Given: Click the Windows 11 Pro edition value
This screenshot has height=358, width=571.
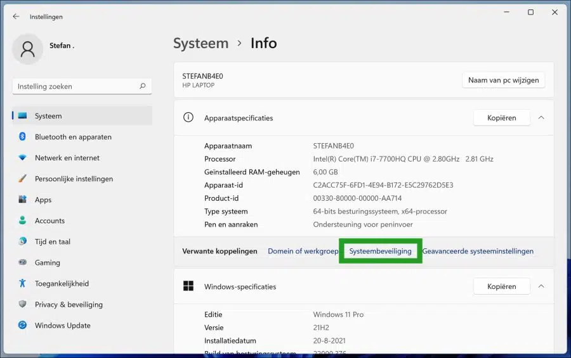Looking at the screenshot, I should (x=338, y=314).
